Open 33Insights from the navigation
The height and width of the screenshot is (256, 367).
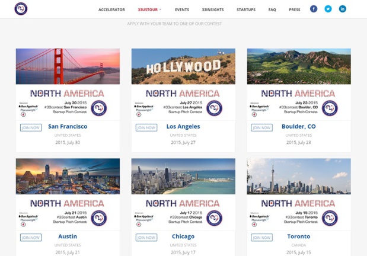pos(213,10)
